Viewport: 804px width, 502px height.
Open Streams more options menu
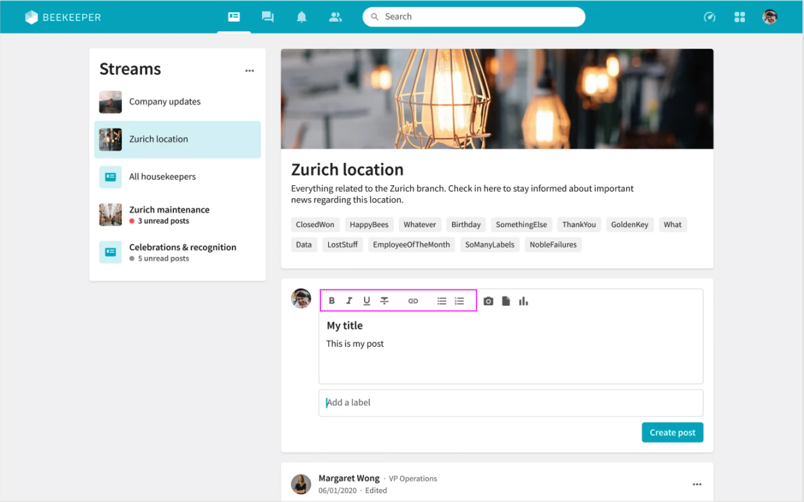click(249, 71)
